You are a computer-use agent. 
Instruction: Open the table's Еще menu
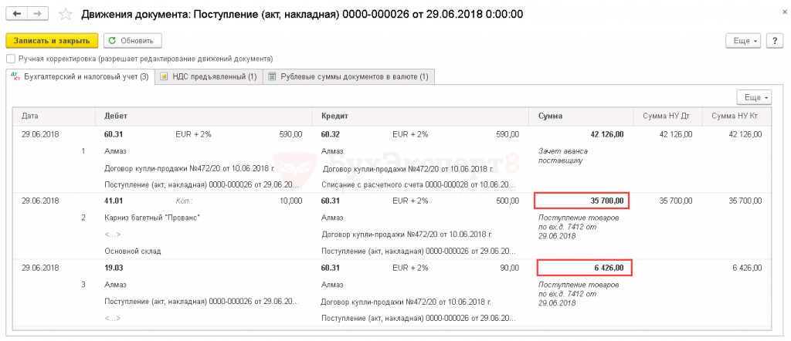coord(754,96)
